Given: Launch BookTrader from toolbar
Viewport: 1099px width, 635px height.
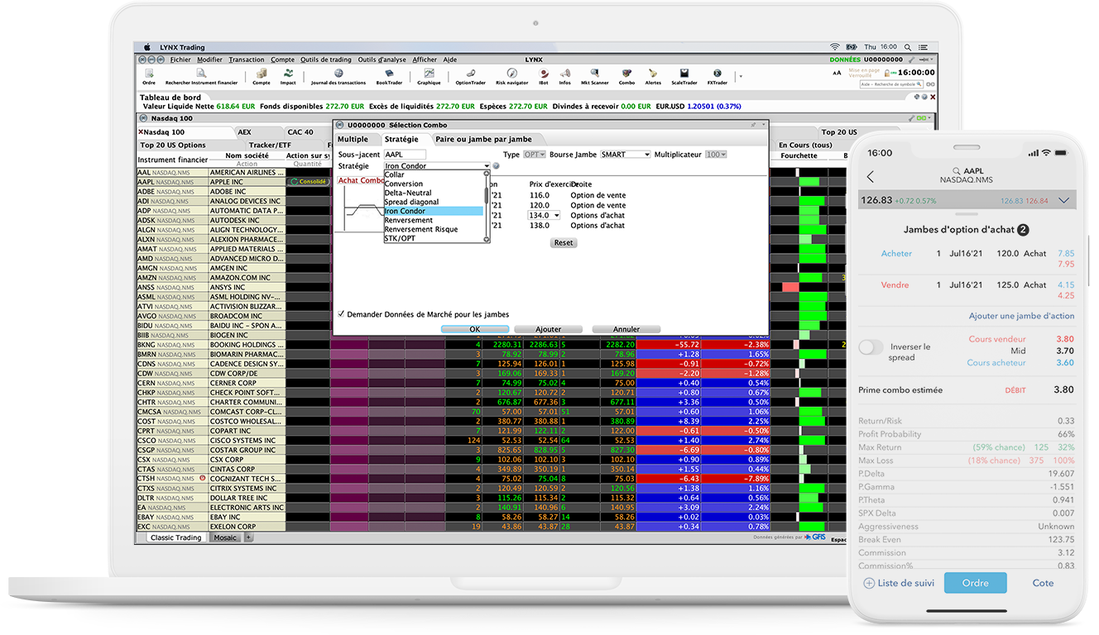Looking at the screenshot, I should coord(389,76).
